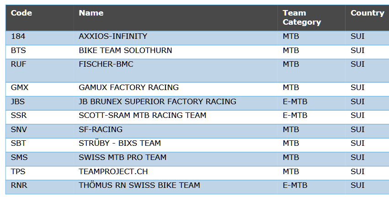The height and width of the screenshot is (197, 389).
Task: Click GAMUX FACTORY RACING team name
Action: click(128, 87)
